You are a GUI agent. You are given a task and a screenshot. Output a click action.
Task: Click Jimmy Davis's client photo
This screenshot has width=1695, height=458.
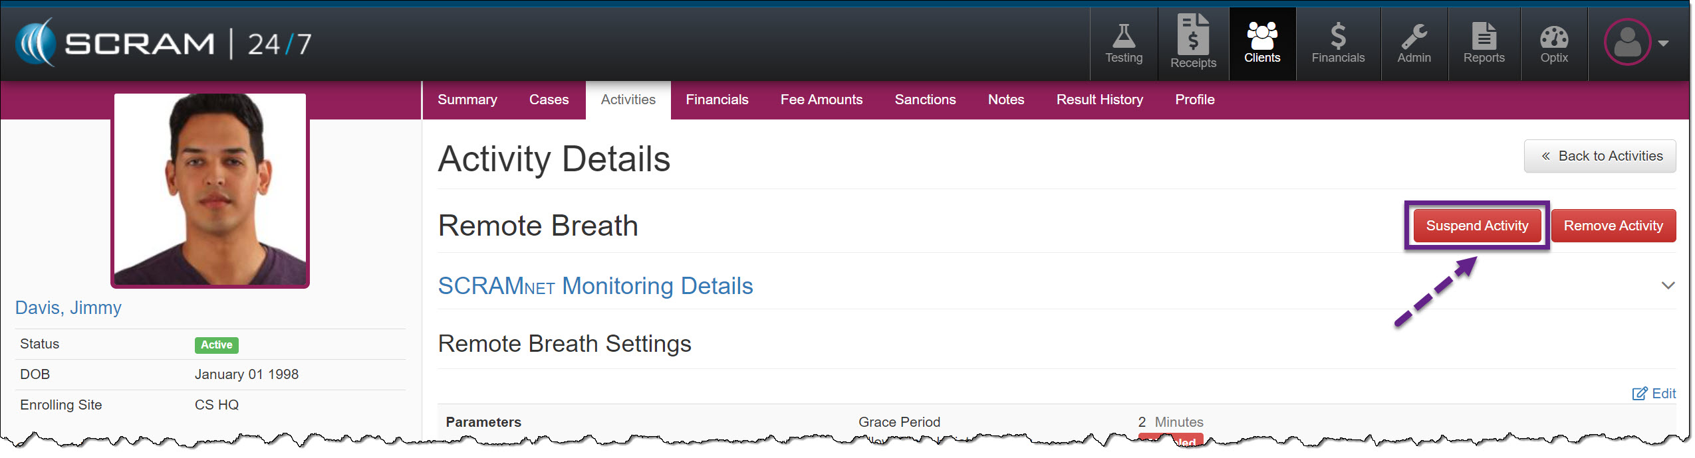(210, 190)
